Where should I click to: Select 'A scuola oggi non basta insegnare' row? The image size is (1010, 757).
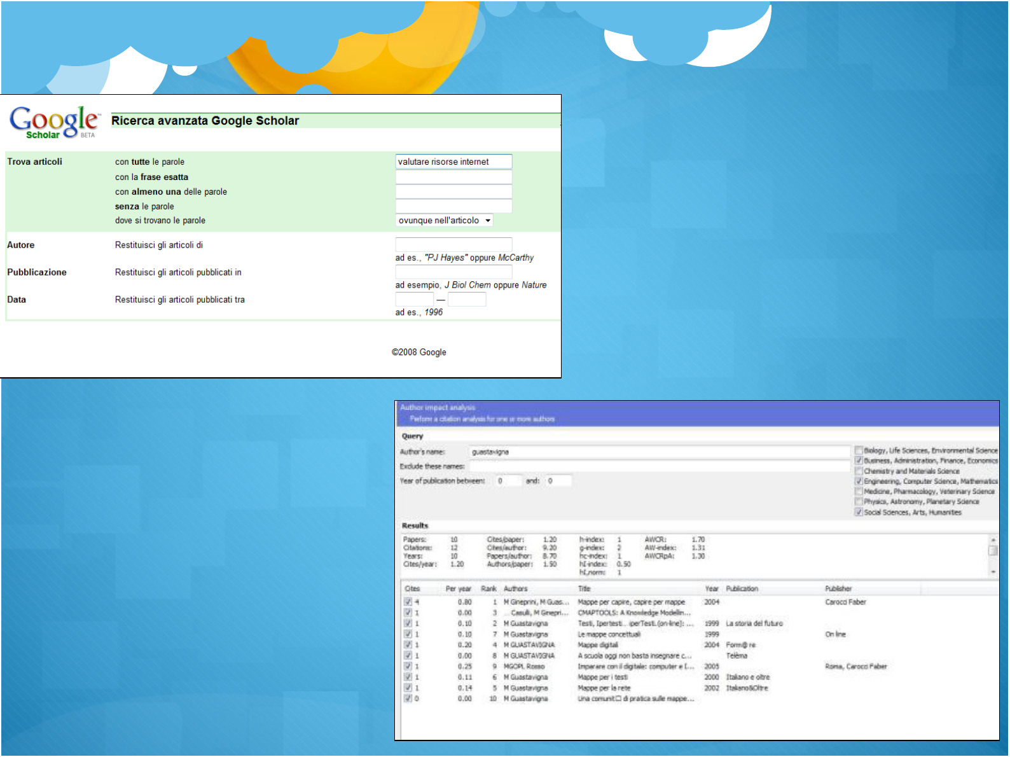(635, 656)
